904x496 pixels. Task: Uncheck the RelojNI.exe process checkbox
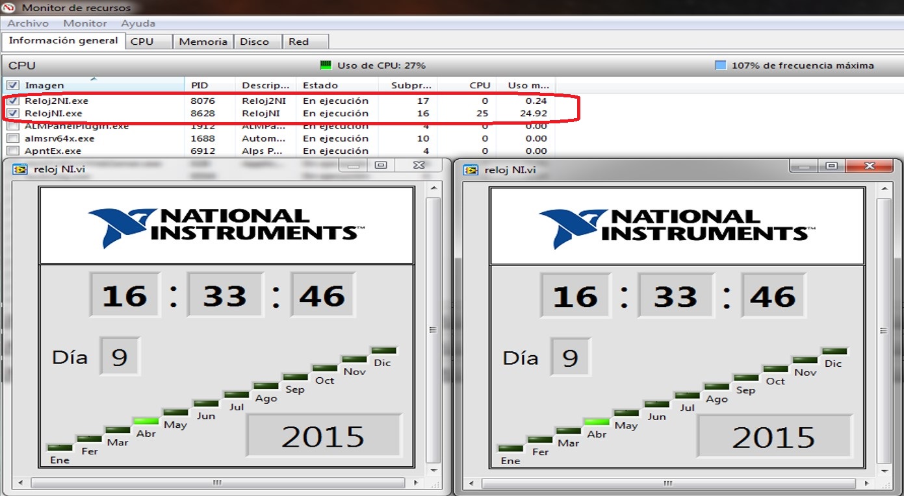tap(12, 114)
